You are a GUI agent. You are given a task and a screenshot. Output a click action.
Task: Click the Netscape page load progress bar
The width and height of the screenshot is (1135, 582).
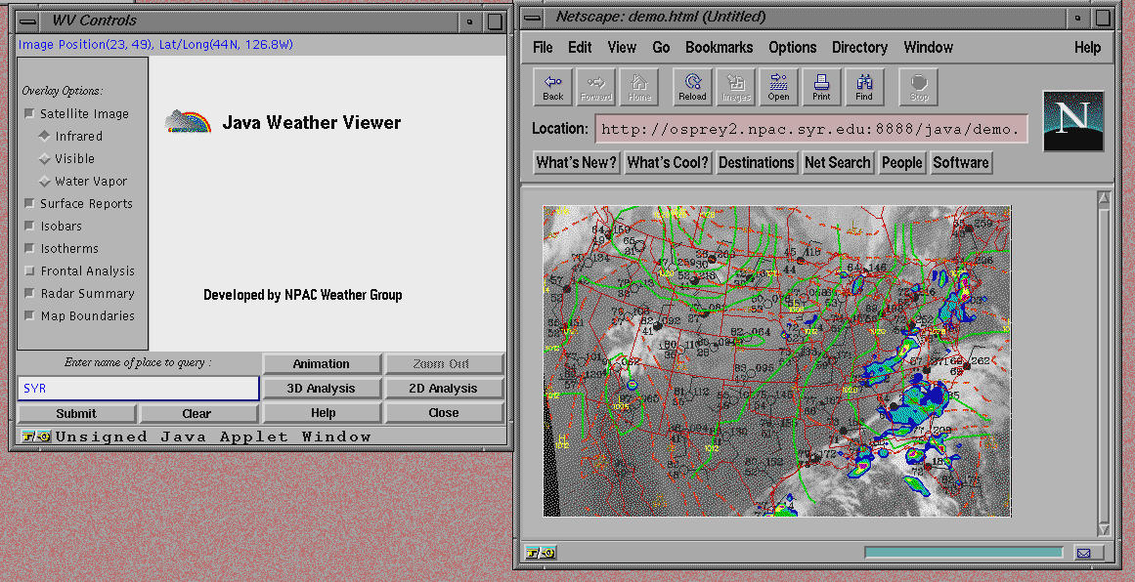pos(964,553)
